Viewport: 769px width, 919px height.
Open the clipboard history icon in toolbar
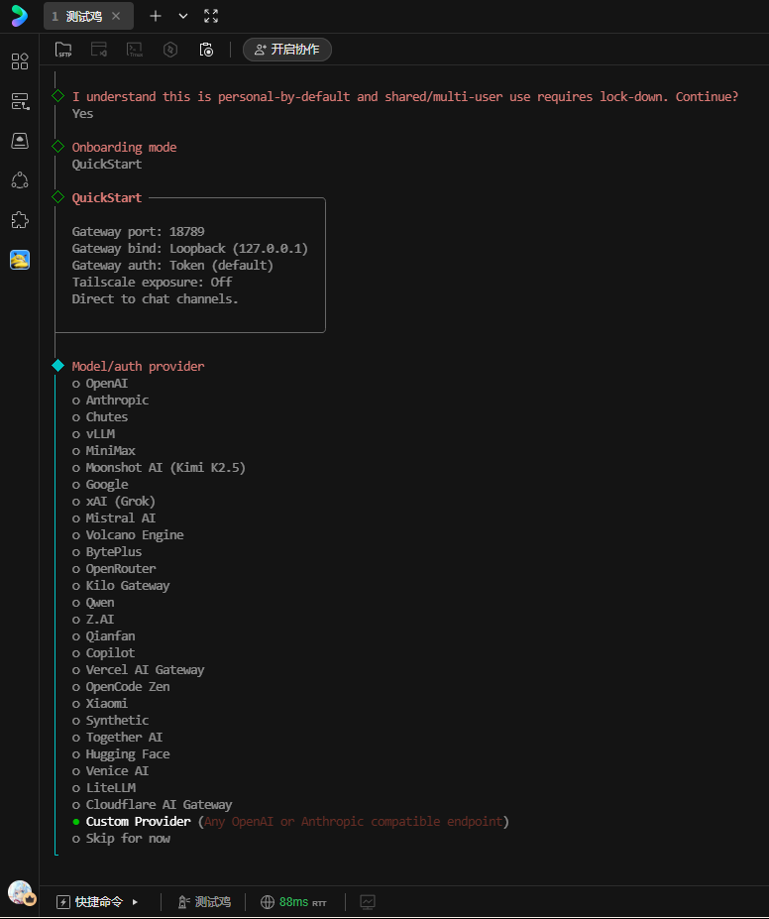click(206, 49)
